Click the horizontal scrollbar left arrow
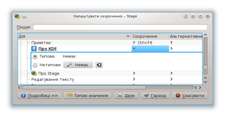Image resolution: width=225 pixels, height=117 pixels. coord(19,88)
